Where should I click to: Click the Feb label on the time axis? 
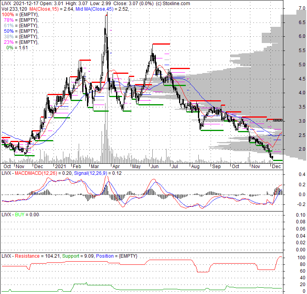77,167
